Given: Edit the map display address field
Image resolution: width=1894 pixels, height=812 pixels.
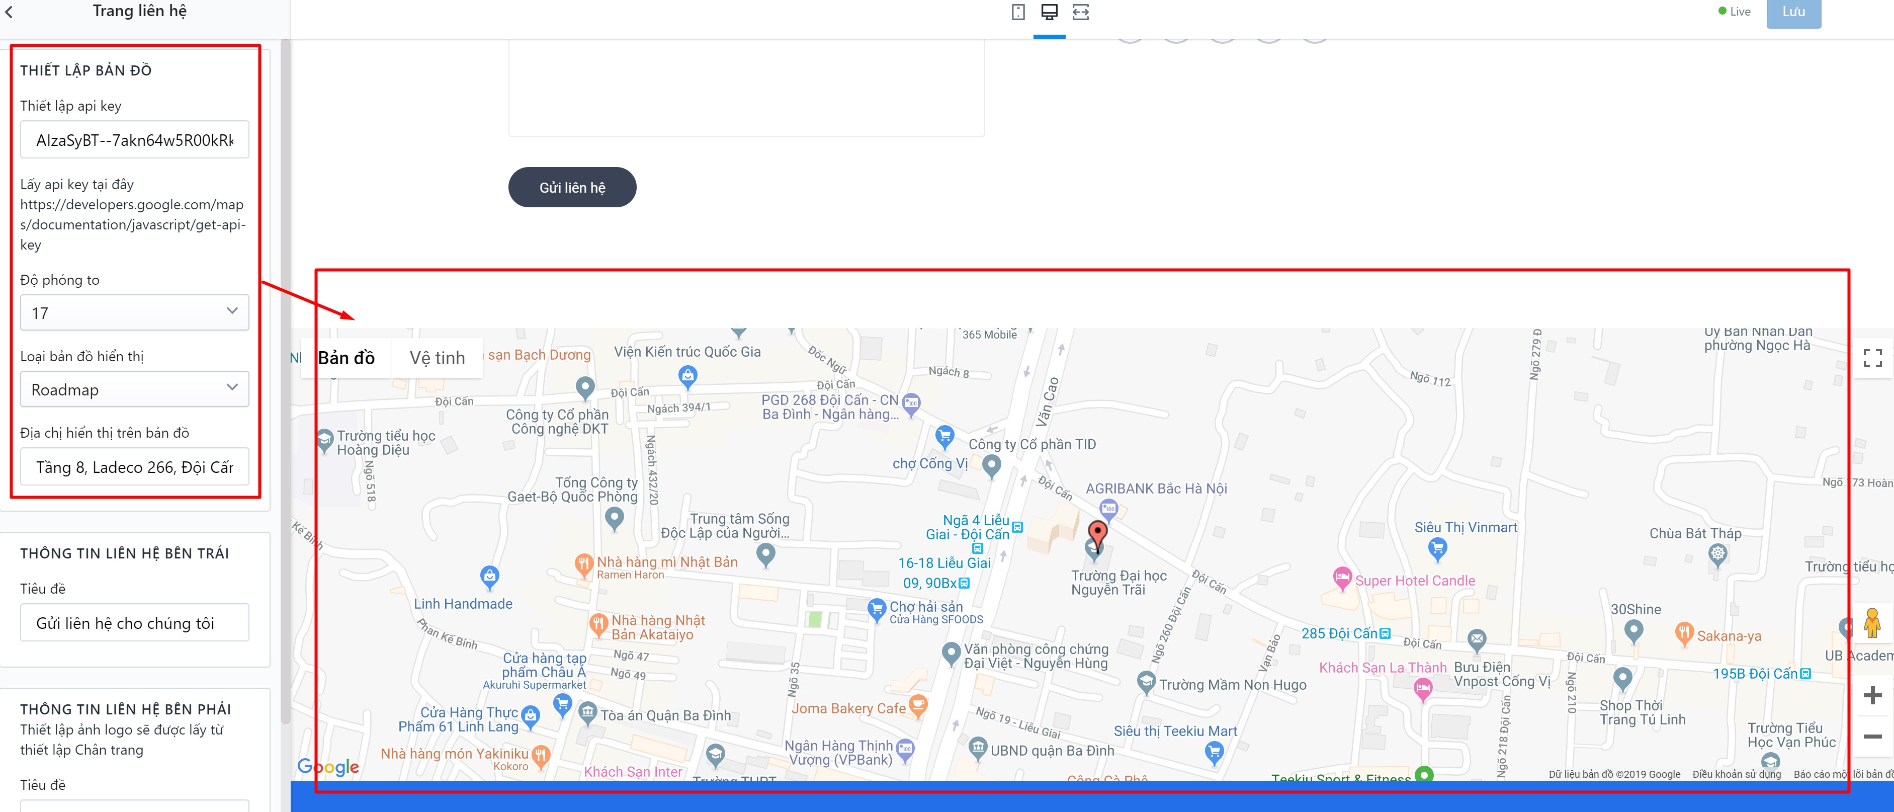Looking at the screenshot, I should [135, 467].
